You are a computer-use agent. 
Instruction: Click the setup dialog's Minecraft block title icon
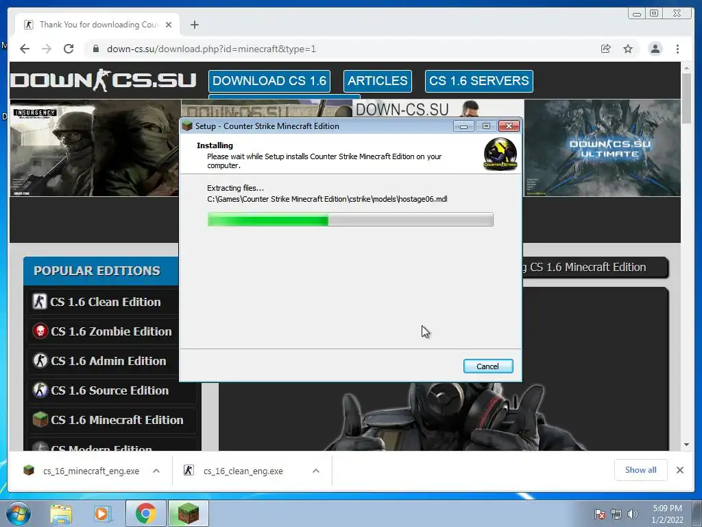coord(187,126)
